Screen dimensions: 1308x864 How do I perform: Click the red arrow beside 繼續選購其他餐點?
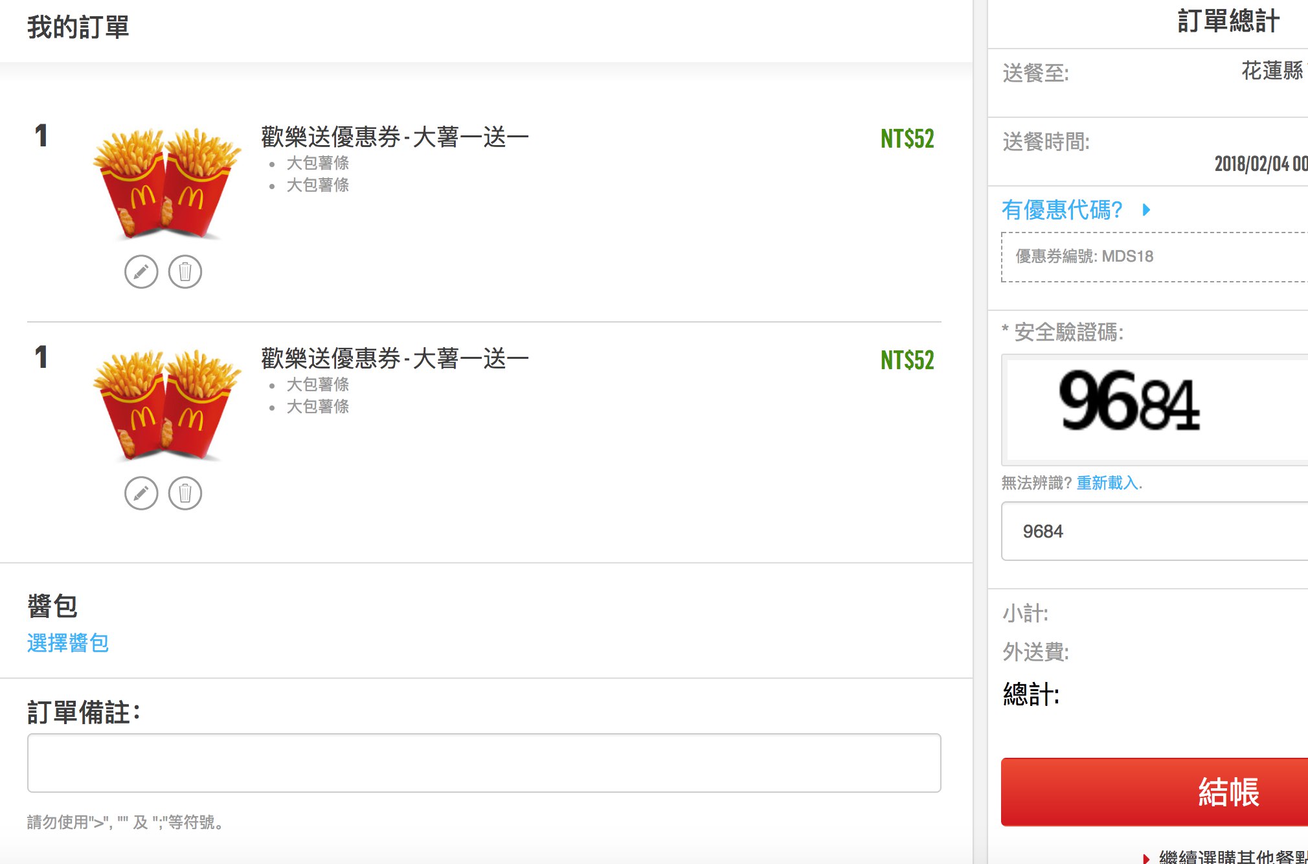1146,858
